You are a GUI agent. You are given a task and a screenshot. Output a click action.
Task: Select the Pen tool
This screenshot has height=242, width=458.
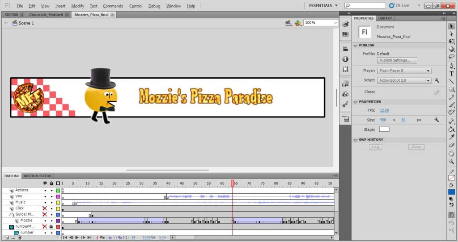451,66
